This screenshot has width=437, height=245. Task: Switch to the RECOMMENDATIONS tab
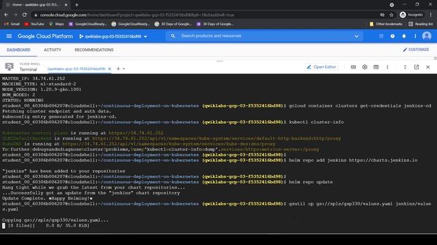(94, 50)
